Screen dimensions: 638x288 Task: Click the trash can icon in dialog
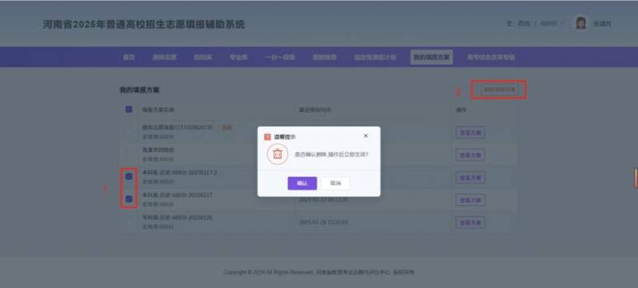278,154
